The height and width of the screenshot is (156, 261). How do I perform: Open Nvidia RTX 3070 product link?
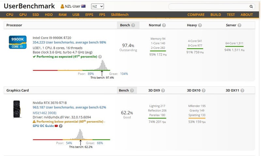50,103
